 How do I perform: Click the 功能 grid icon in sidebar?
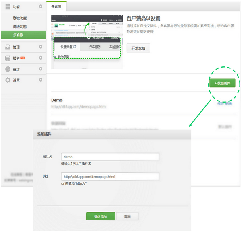tap(8, 7)
